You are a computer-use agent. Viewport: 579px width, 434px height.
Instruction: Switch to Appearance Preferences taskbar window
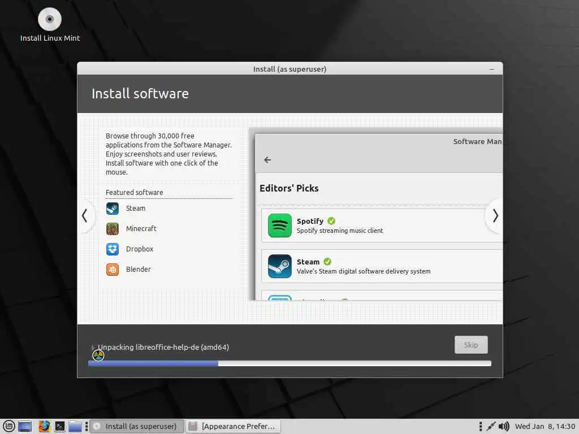[x=234, y=426]
